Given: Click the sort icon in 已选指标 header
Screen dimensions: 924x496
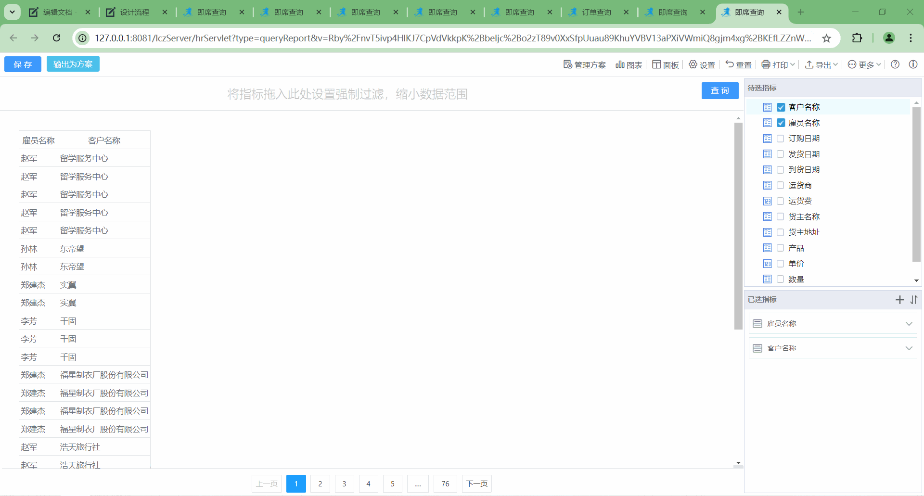Looking at the screenshot, I should [914, 300].
